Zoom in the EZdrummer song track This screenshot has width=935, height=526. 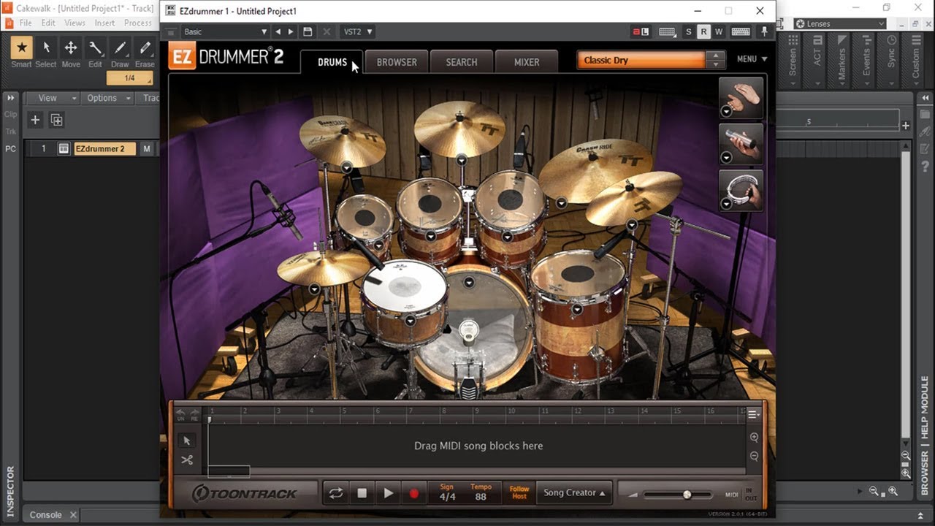pos(754,438)
